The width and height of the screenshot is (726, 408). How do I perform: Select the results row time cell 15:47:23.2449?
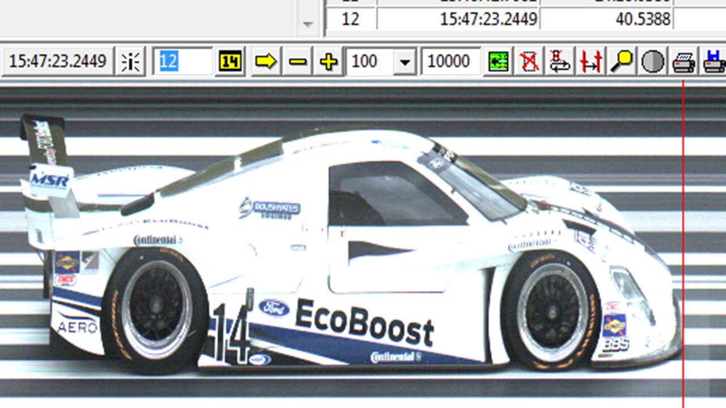pos(458,19)
